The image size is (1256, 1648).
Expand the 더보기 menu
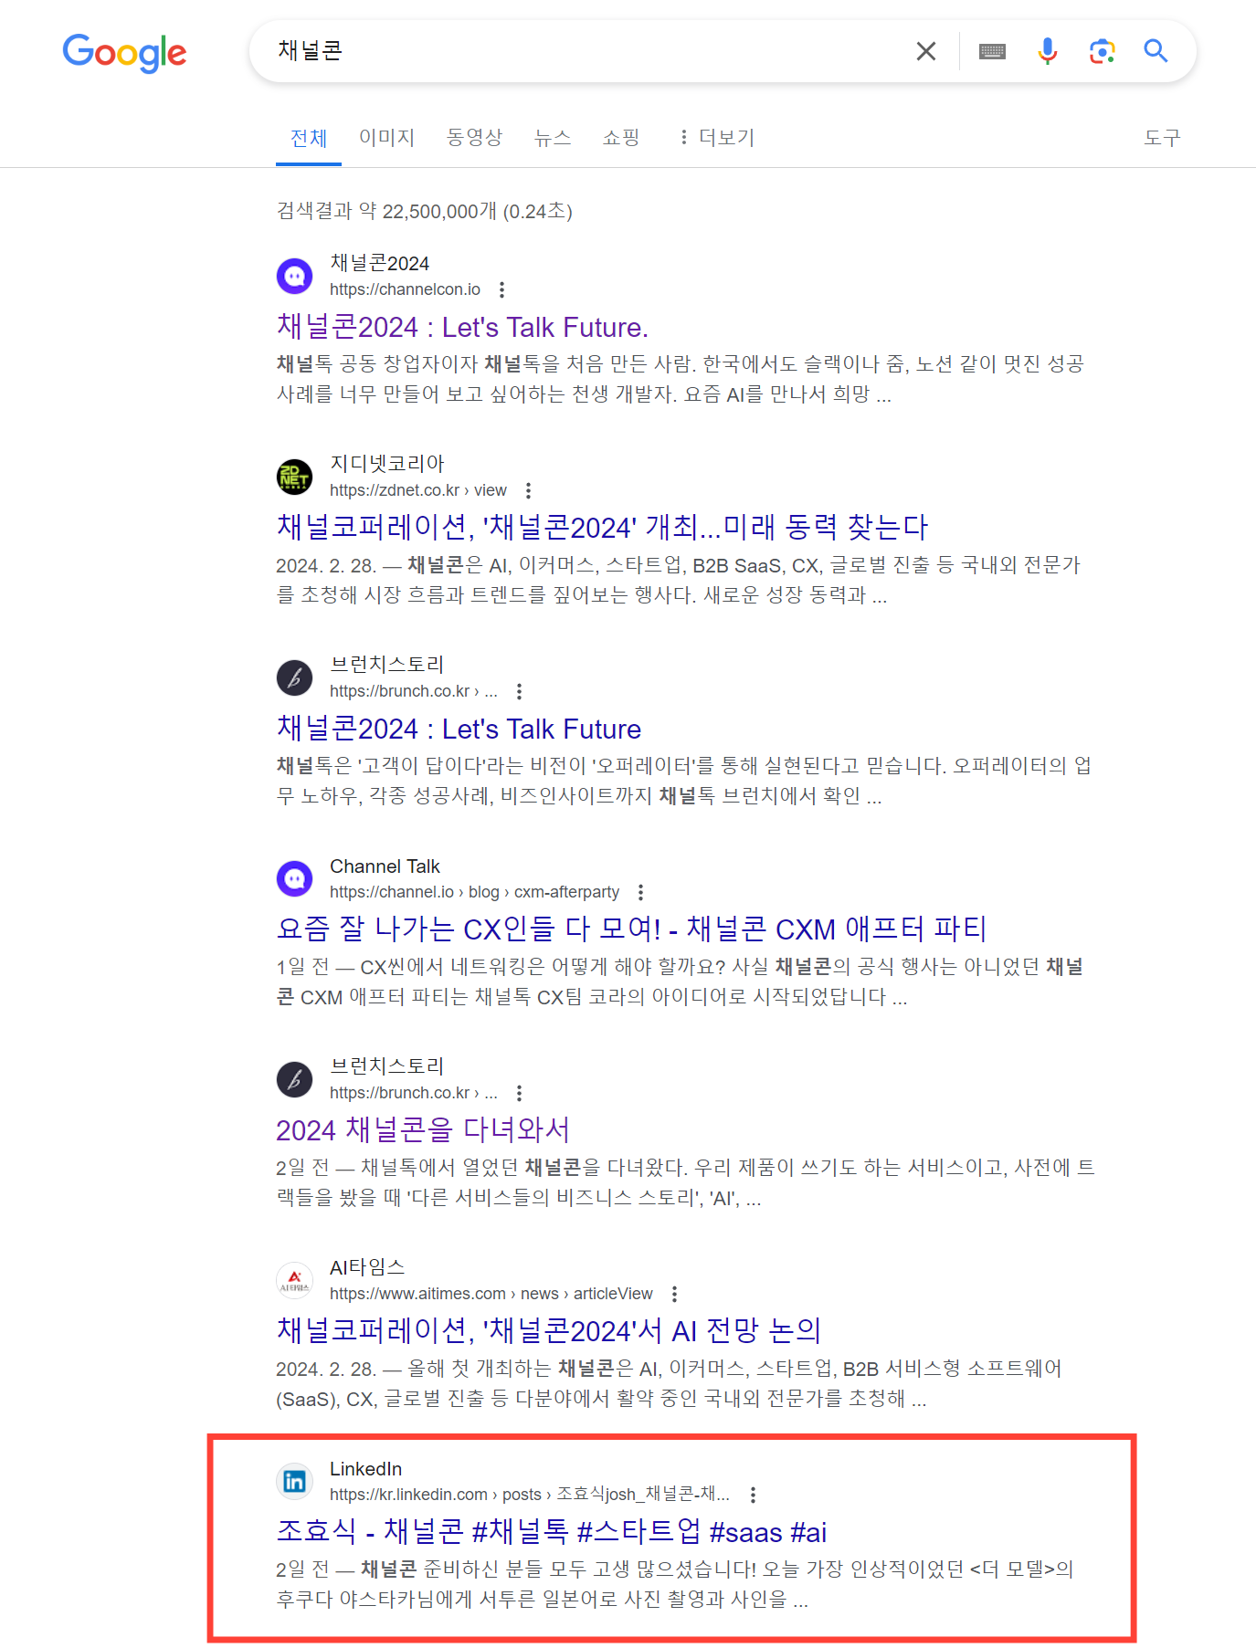click(x=717, y=138)
